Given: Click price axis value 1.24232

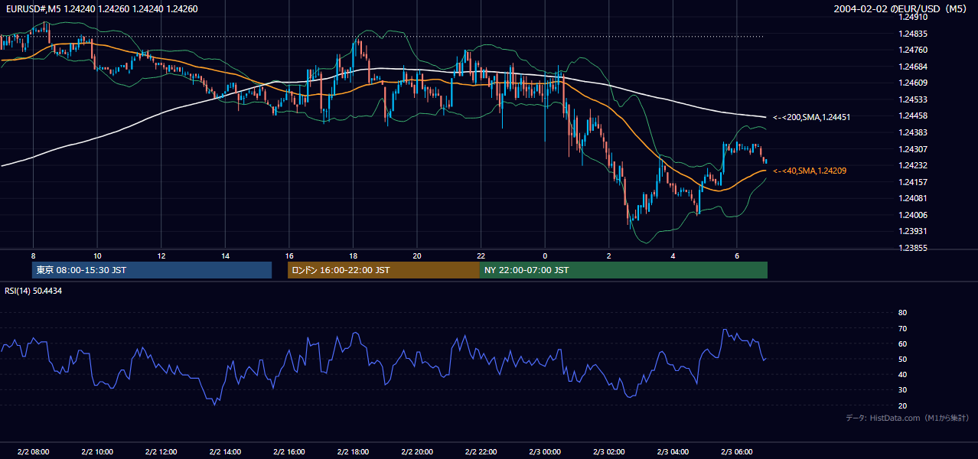Looking at the screenshot, I should [913, 165].
